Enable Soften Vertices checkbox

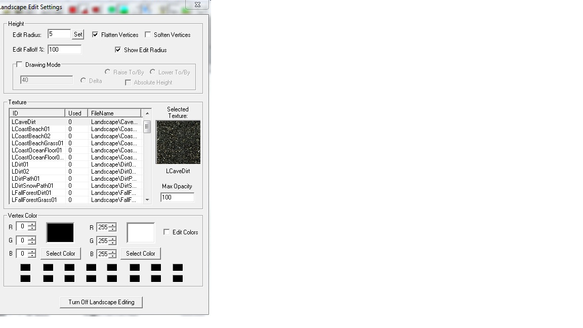click(x=148, y=34)
